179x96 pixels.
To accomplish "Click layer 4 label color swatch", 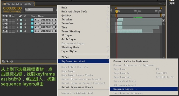I will (21, 31).
